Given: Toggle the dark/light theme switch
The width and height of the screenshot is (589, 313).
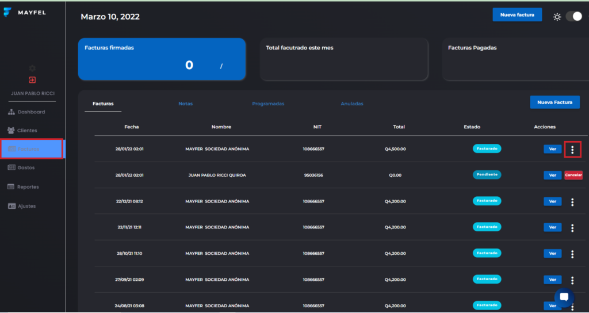Looking at the screenshot, I should point(573,16).
